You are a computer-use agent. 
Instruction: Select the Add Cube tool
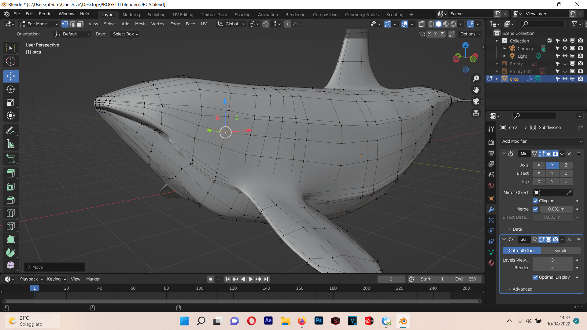pyautogui.click(x=11, y=159)
